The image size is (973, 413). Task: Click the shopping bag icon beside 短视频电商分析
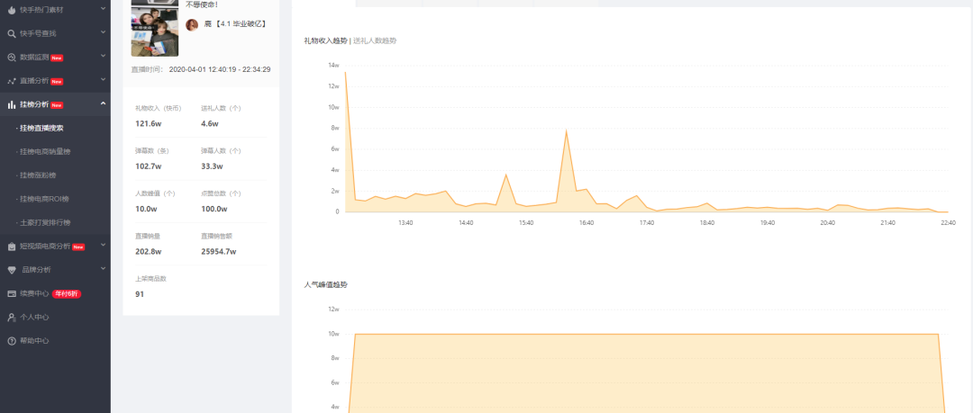point(12,247)
